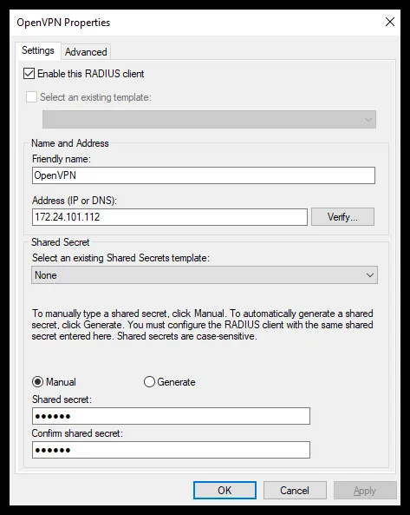Click the Address (IP or DNS) field
The height and width of the screenshot is (515, 410).
pyautogui.click(x=170, y=217)
